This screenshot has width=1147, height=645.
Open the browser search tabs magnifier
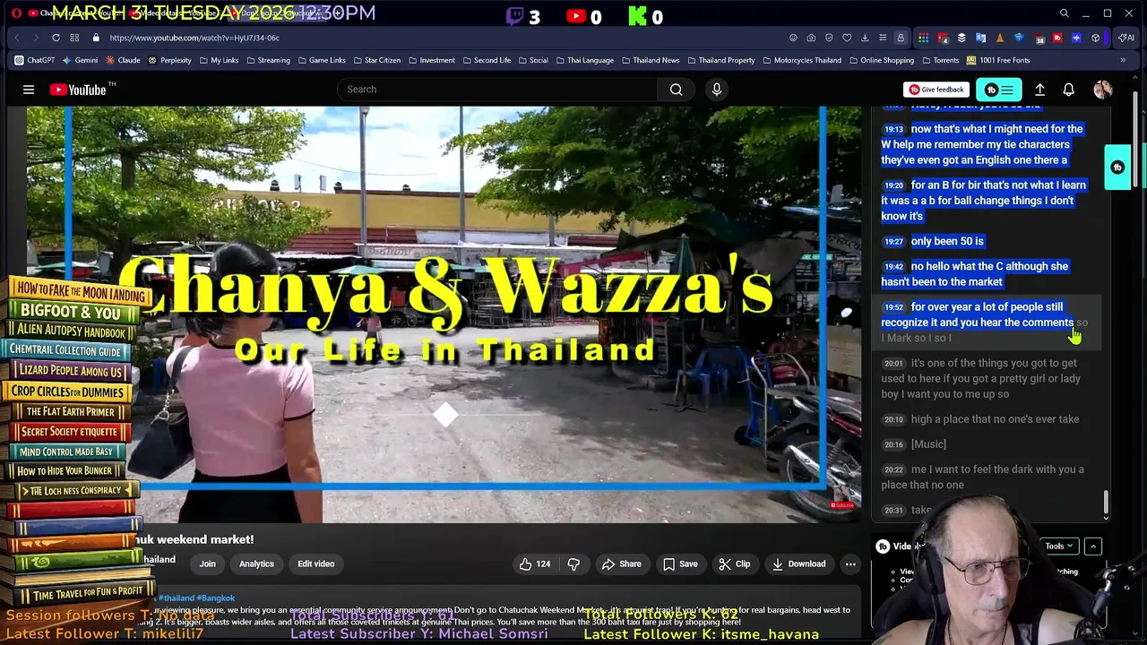(1064, 13)
